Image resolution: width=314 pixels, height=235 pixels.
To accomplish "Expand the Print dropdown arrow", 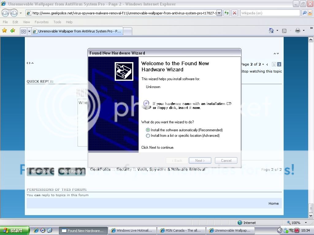I will (304, 31).
